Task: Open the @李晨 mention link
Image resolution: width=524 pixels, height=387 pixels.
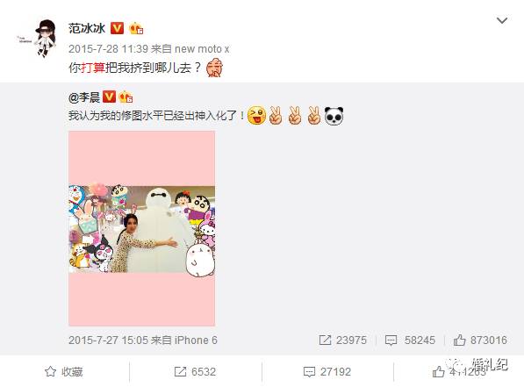Action: click(x=84, y=97)
